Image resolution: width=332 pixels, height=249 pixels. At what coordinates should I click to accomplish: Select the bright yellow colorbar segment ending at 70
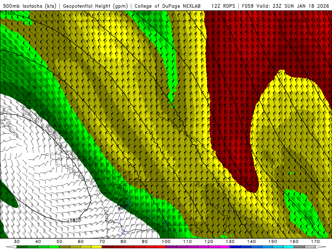click(x=97, y=247)
